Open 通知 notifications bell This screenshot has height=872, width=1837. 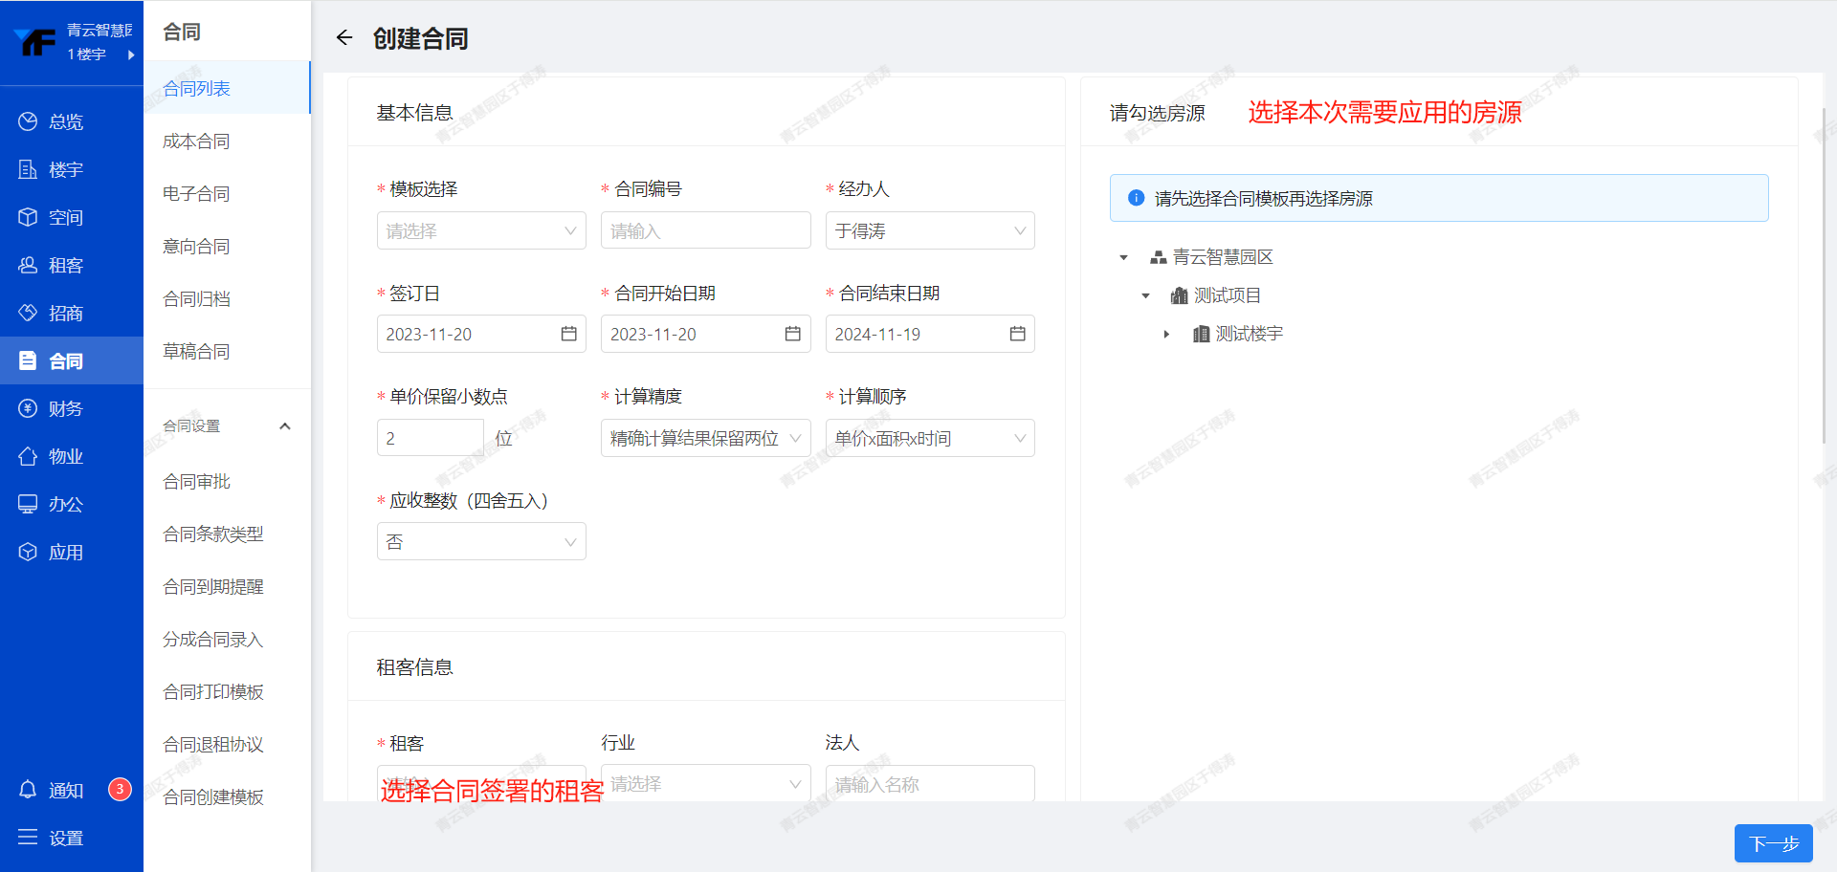[29, 790]
